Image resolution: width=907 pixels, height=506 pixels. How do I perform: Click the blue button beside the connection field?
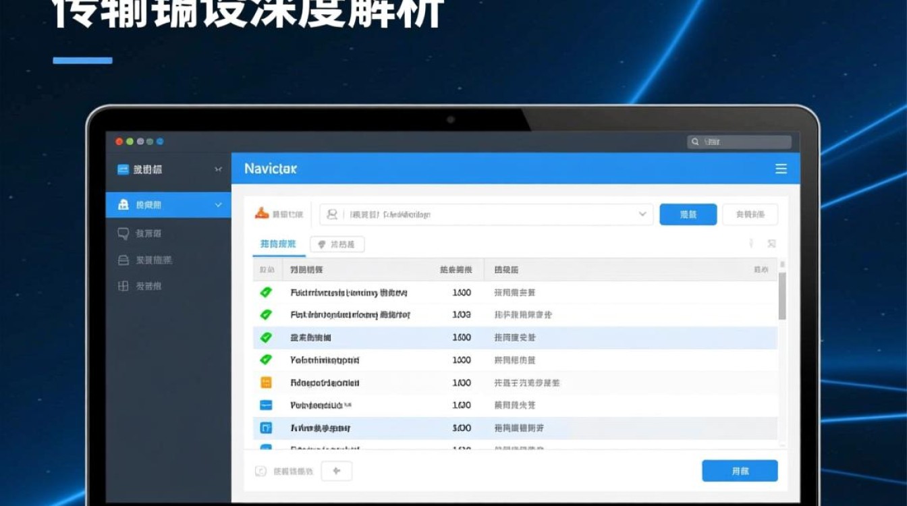(x=688, y=215)
